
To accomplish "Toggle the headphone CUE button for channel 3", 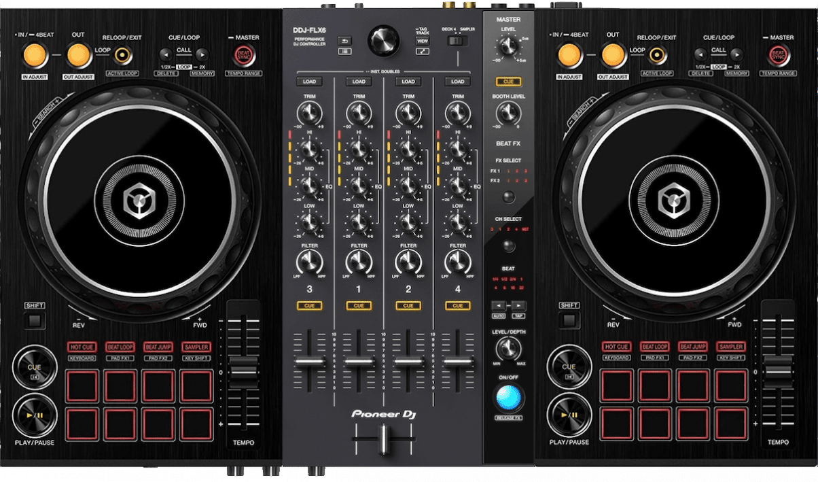I will tap(309, 306).
